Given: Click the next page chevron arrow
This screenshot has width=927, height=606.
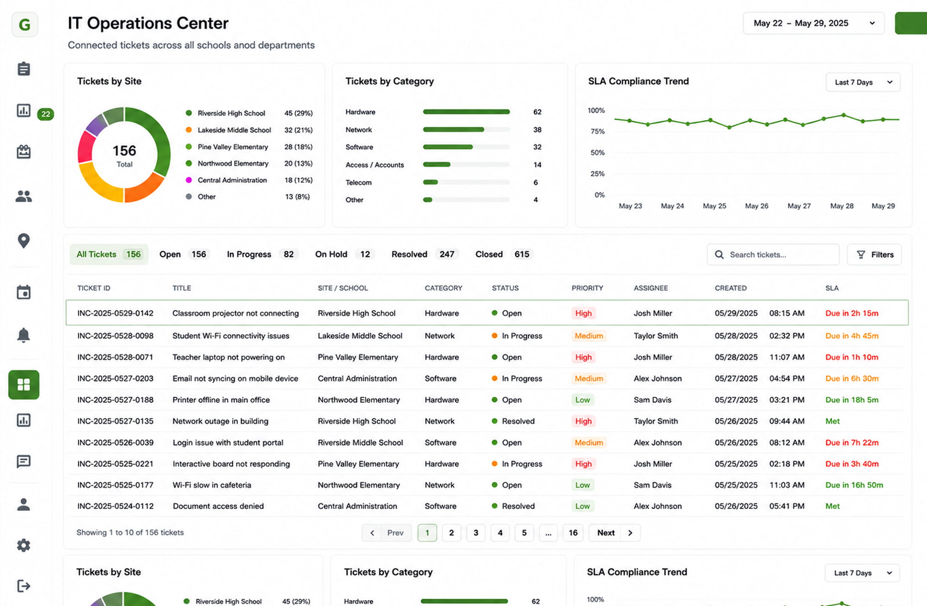Looking at the screenshot, I should (x=630, y=533).
